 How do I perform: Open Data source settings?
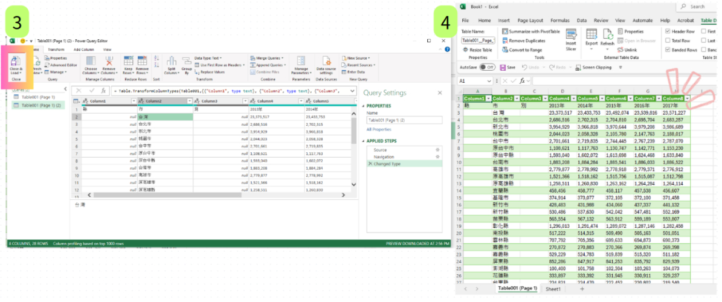(326, 65)
